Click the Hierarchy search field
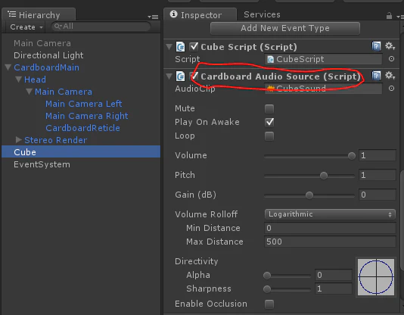This screenshot has height=315, width=404. pyautogui.click(x=101, y=27)
